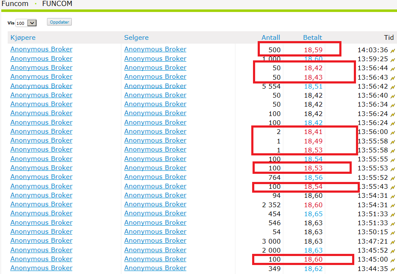Click the icon next to time 13:55:52
The height and width of the screenshot is (274, 397).
pos(393,177)
